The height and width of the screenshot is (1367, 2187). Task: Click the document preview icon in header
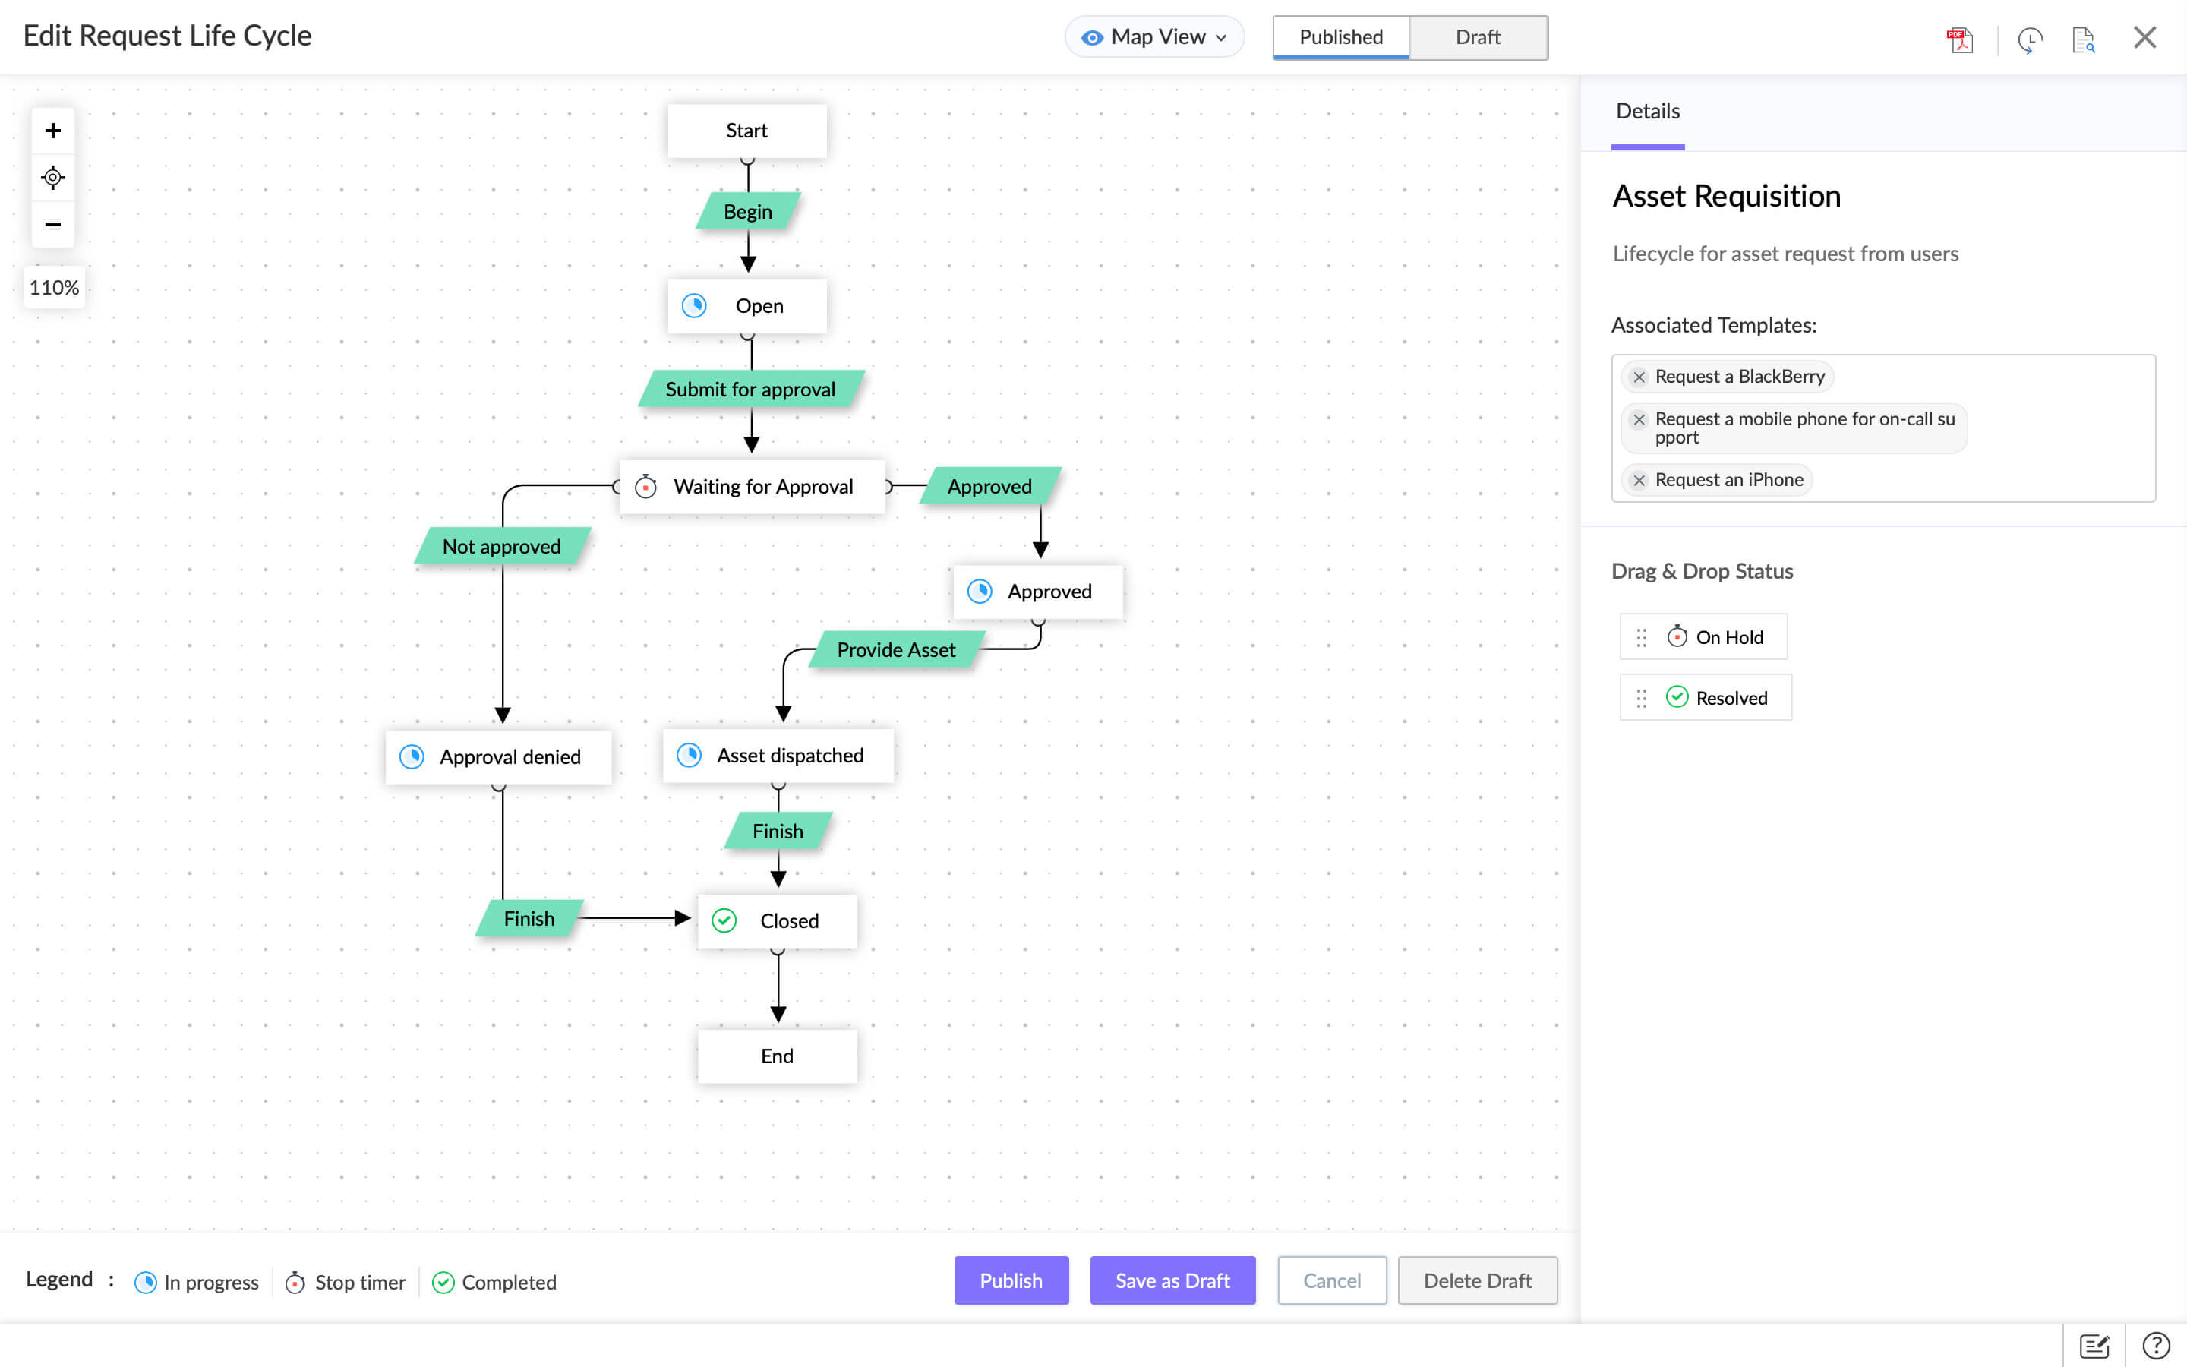pyautogui.click(x=2083, y=39)
